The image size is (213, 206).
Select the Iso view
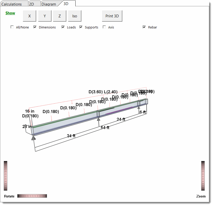coord(75,16)
